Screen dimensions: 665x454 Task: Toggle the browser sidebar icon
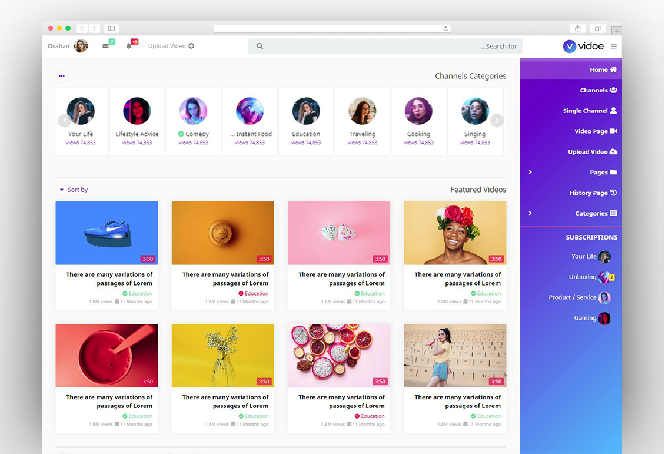[x=111, y=28]
